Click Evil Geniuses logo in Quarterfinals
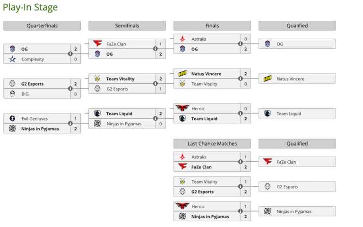Screen dimensions: 363x227 pos(12,119)
